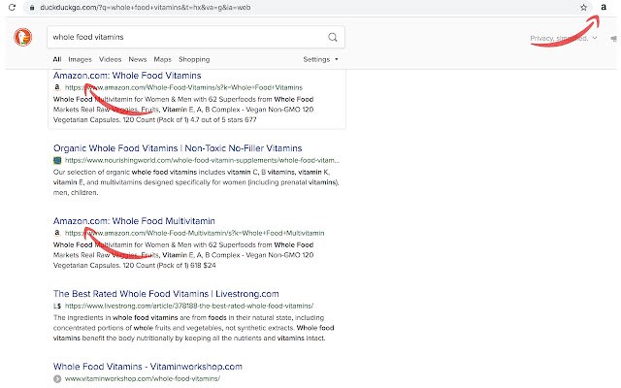This screenshot has height=388, width=621.
Task: Click the Amazon favicon beside the Whole-Food-Multivitamin URL
Action: (57, 233)
